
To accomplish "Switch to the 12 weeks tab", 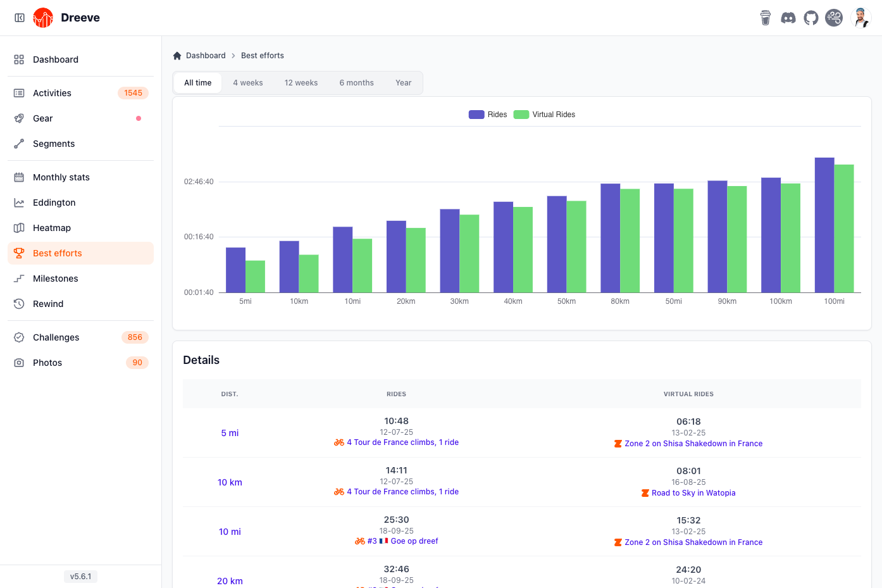I will 301,83.
